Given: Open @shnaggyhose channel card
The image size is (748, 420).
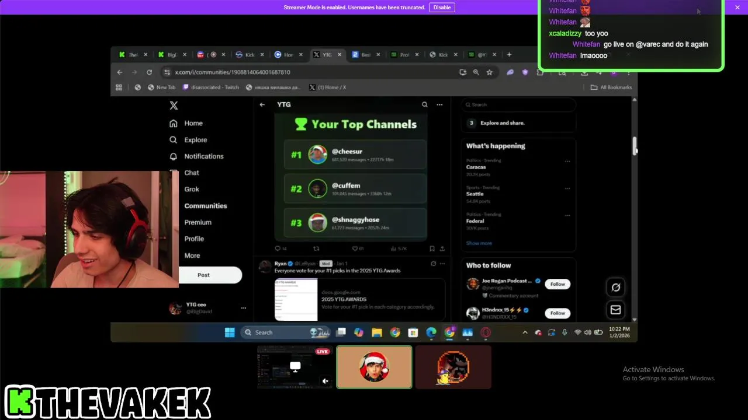Looking at the screenshot, I should 355,222.
